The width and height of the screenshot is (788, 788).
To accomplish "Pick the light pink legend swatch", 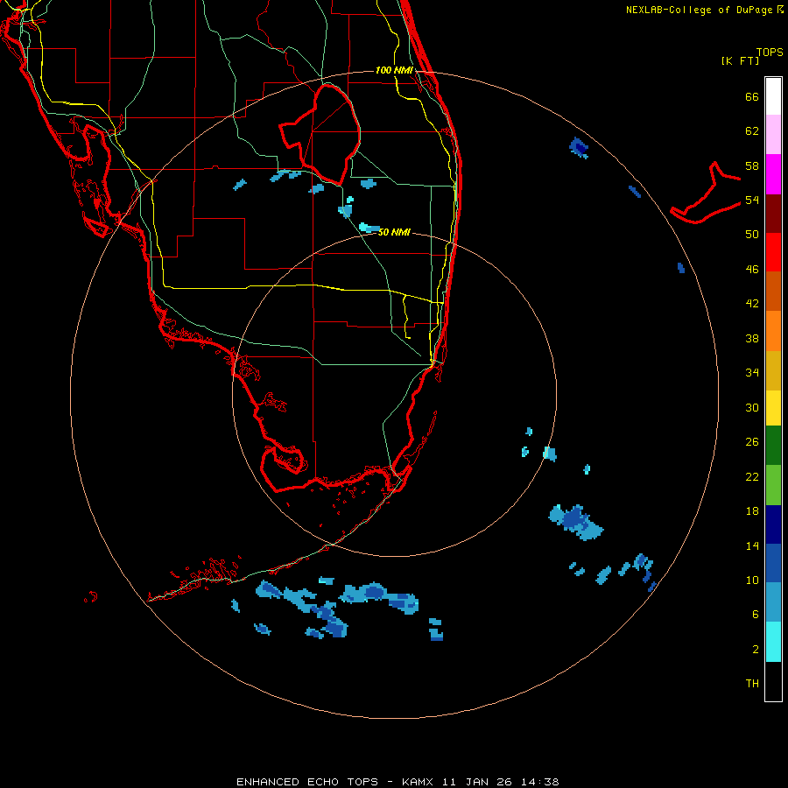I will point(773,134).
